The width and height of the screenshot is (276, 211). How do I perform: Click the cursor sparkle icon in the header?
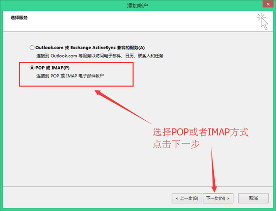pyautogui.click(x=262, y=22)
